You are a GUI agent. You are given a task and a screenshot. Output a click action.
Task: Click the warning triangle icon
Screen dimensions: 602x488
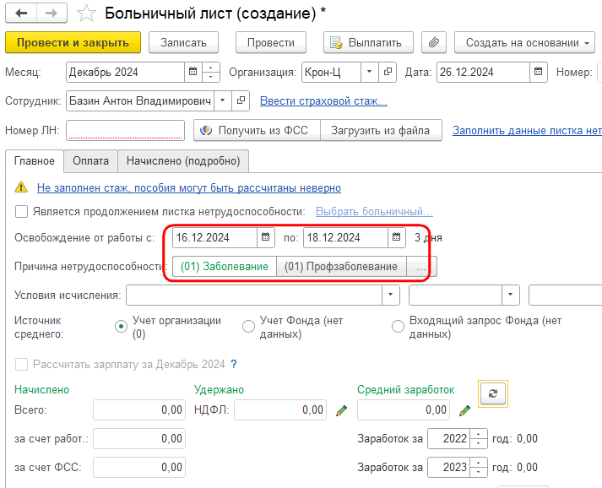[21, 187]
